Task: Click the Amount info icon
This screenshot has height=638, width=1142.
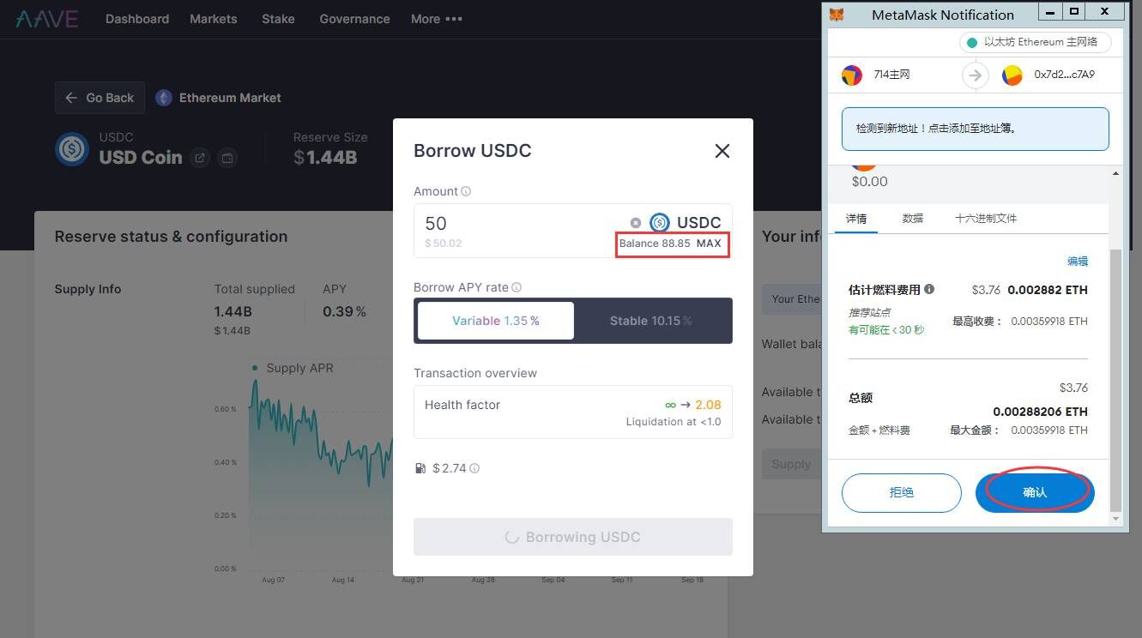Action: click(x=466, y=191)
